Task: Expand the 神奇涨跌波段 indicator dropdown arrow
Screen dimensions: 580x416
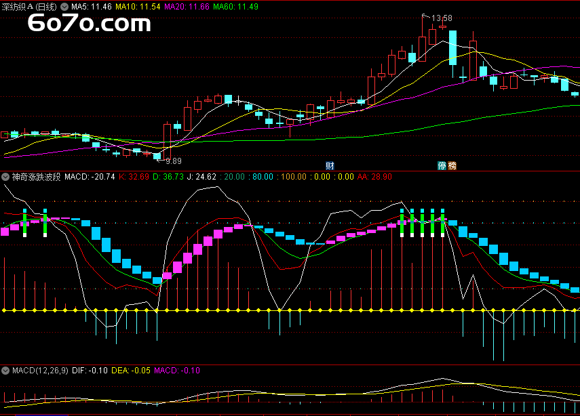Action: (x=5, y=177)
